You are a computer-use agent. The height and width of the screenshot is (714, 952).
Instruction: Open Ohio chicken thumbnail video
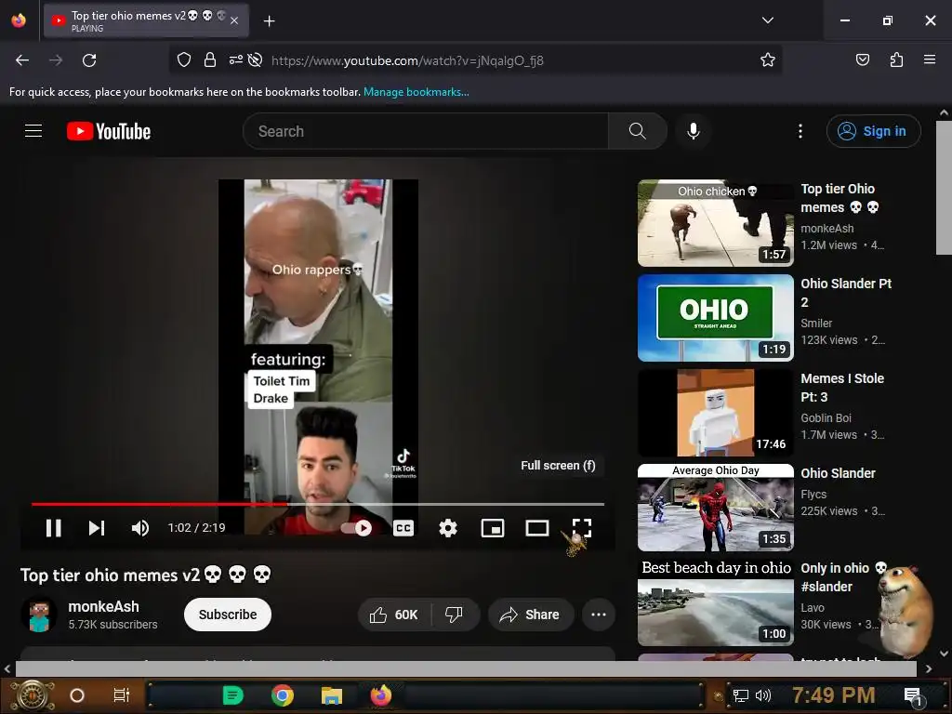coord(715,223)
